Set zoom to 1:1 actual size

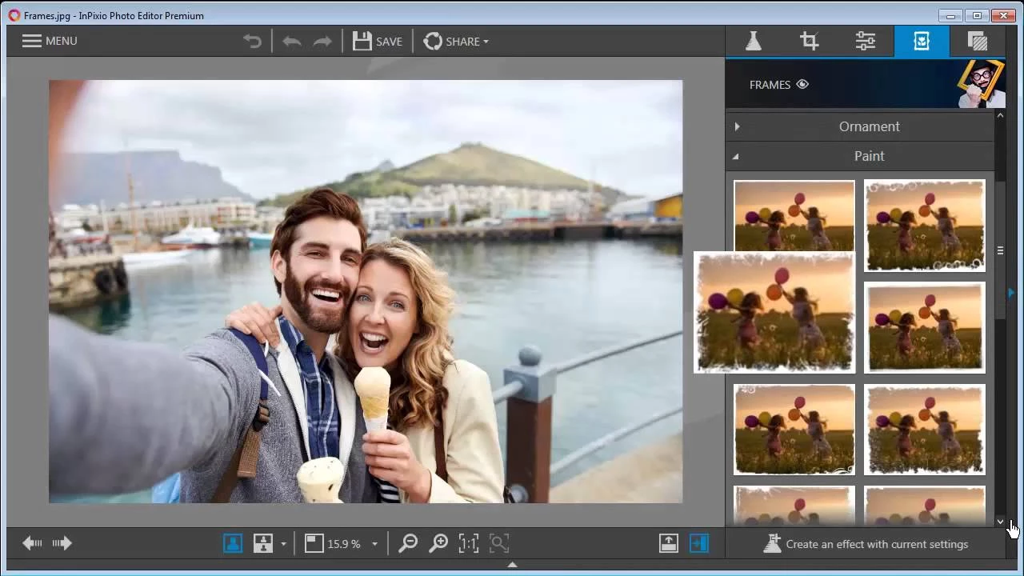click(x=468, y=544)
